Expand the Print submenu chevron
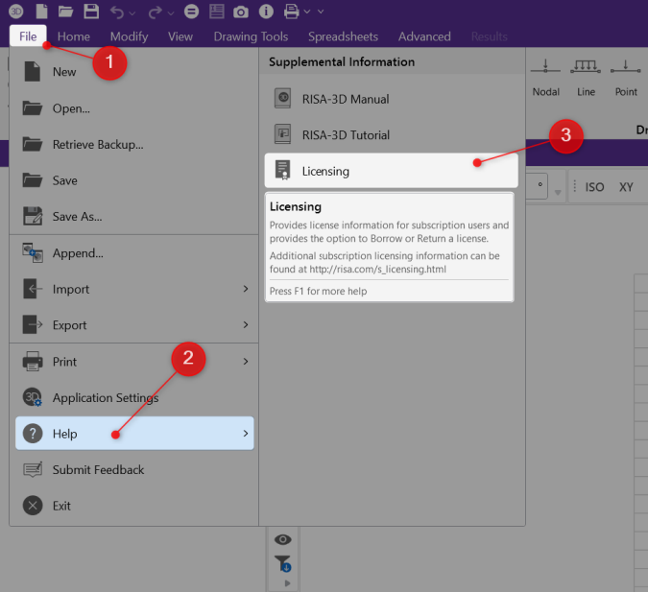The width and height of the screenshot is (648, 592). click(246, 362)
